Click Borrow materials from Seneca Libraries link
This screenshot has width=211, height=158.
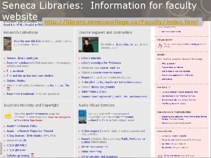coord(178,100)
